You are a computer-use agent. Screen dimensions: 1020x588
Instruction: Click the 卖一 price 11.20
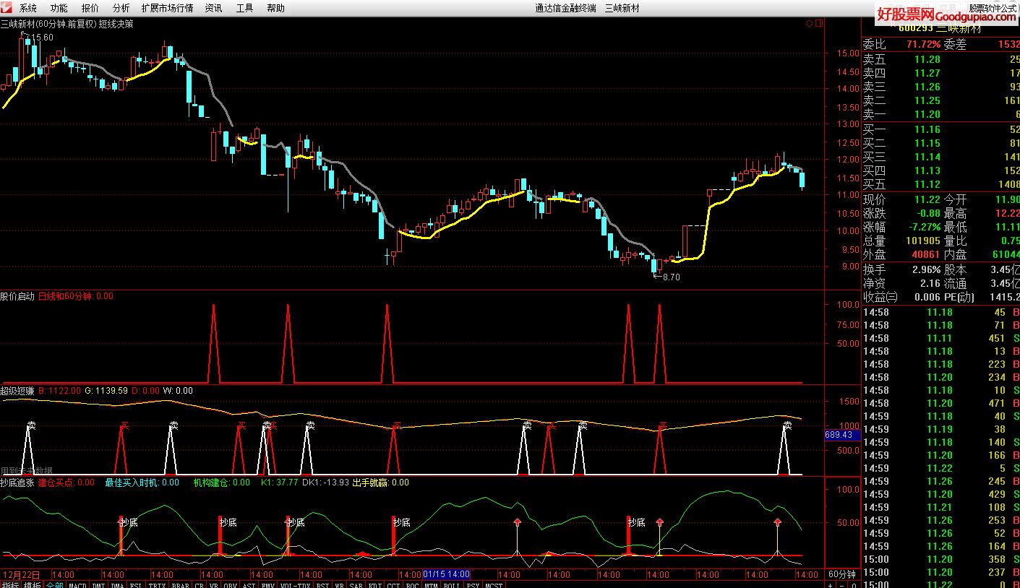tap(927, 114)
